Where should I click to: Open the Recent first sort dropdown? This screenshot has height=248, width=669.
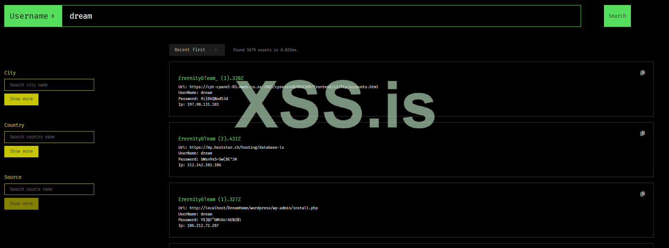197,50
